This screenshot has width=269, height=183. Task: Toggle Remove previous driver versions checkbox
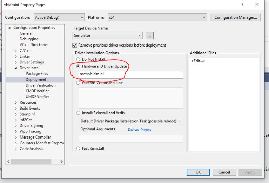click(x=74, y=45)
